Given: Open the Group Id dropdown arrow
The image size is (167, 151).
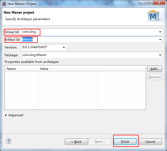Looking at the screenshot, I should click(160, 32).
